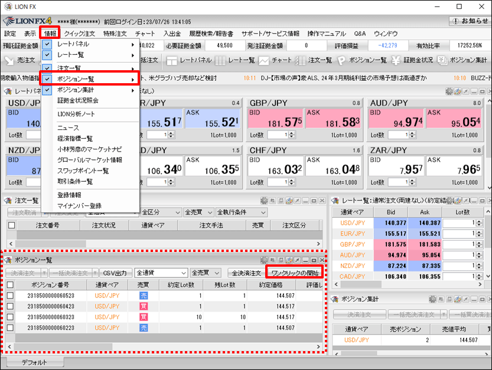This screenshot has height=370, width=492.
Task: Click CSV出力 button
Action: click(115, 273)
